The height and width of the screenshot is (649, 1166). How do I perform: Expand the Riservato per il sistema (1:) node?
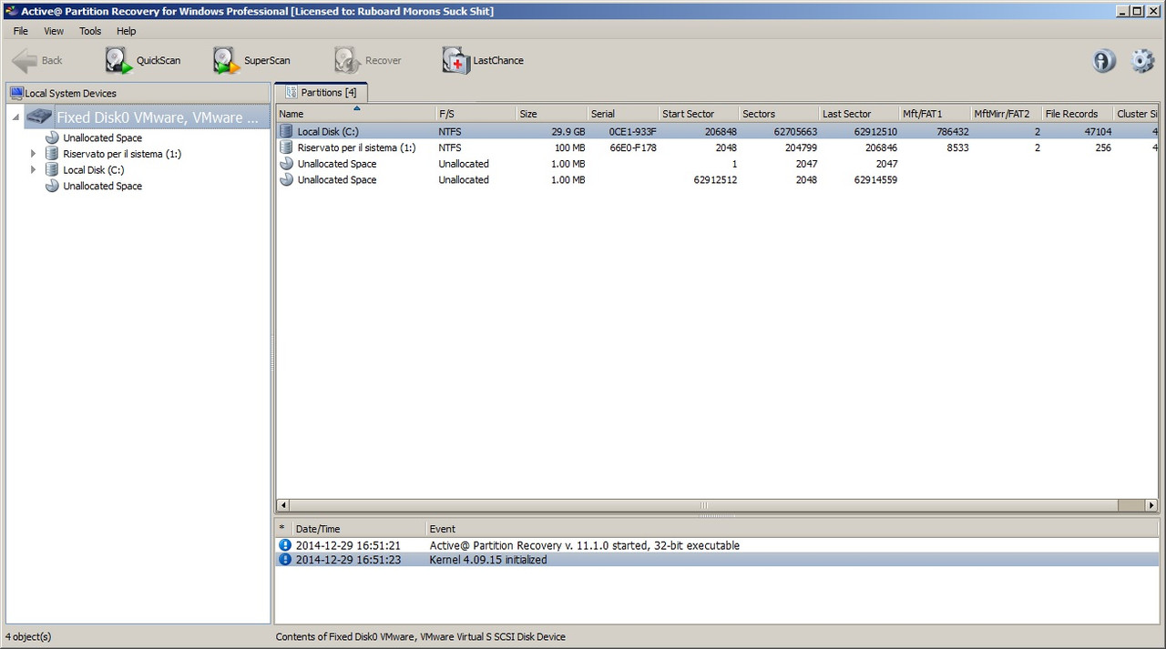pyautogui.click(x=34, y=154)
